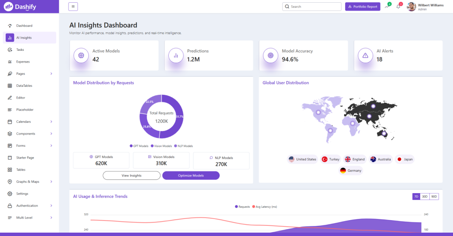Click the hamburger menu toggle icon
453x236 pixels.
point(73,6)
